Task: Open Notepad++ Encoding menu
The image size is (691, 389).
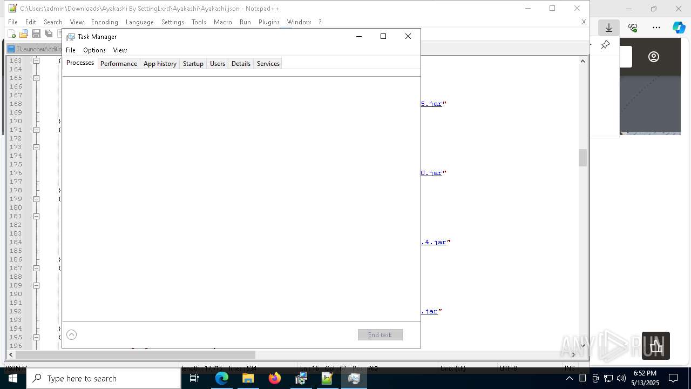Action: [x=105, y=22]
